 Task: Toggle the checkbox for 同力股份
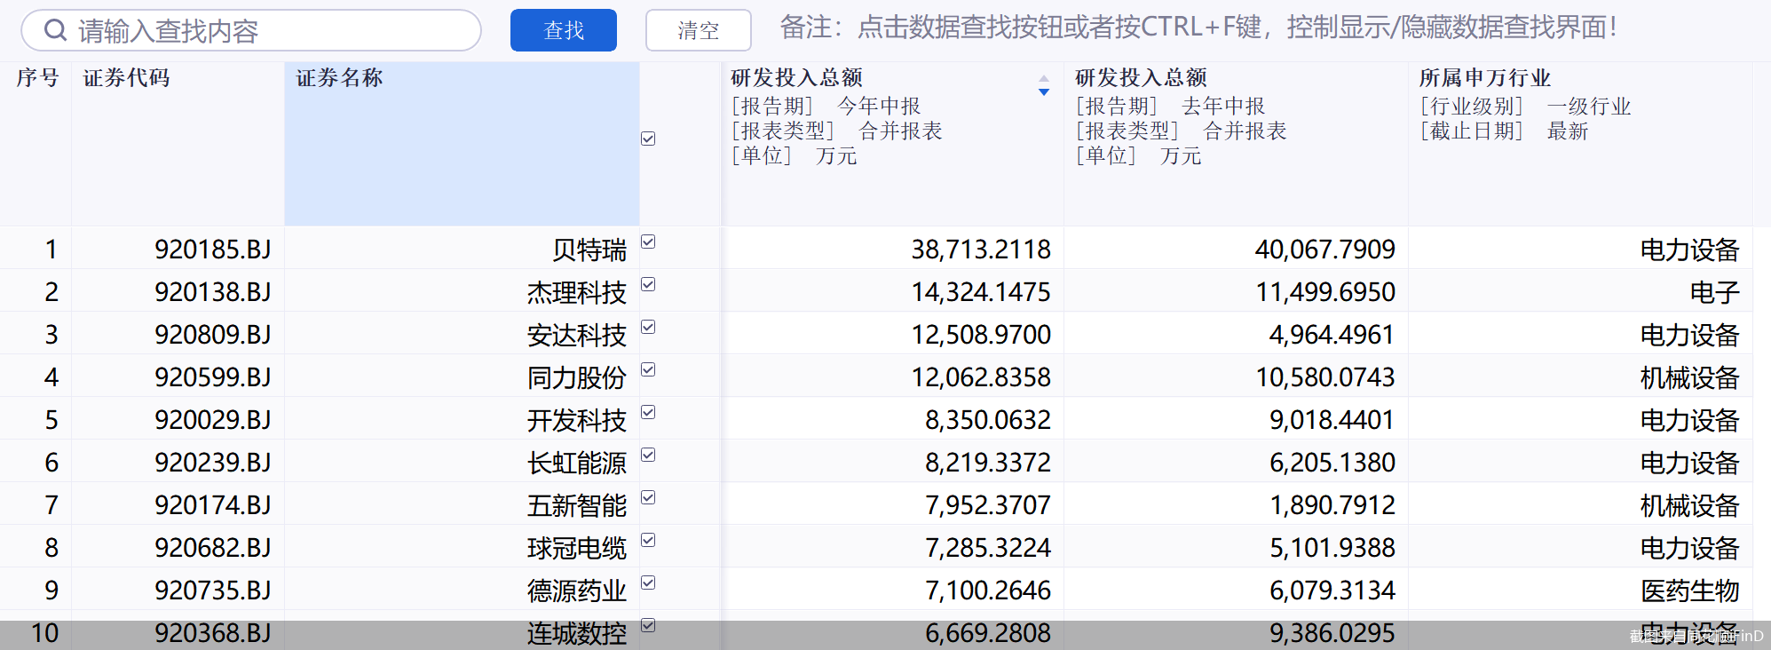coord(648,369)
